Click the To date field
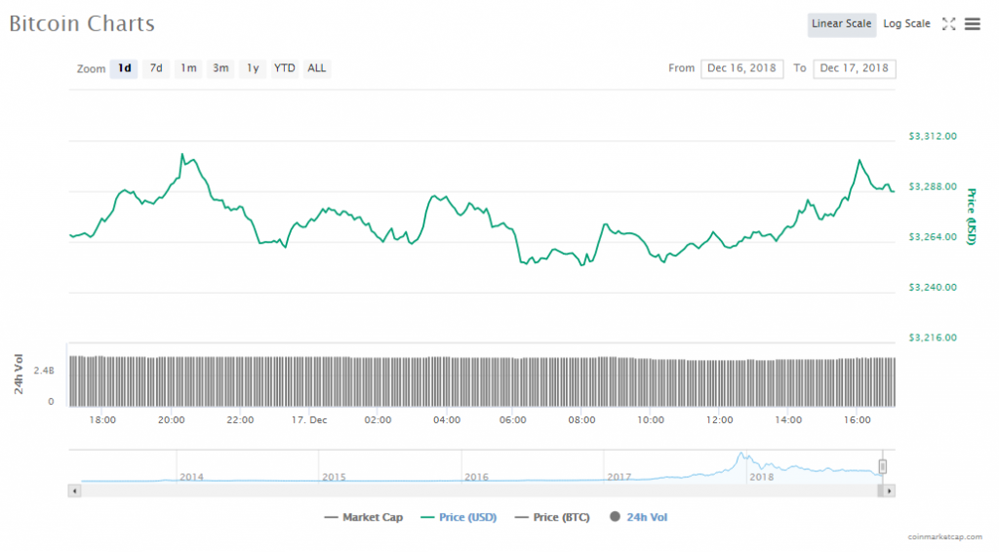Image resolution: width=999 pixels, height=552 pixels. tap(856, 68)
